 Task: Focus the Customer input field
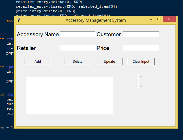(x=141, y=34)
